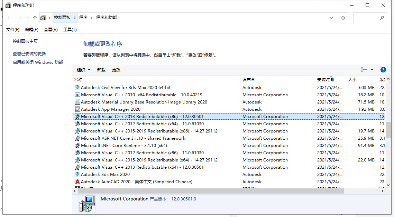The image size is (394, 217).
Task: Click the change view layout icon
Action: pos(364,70)
